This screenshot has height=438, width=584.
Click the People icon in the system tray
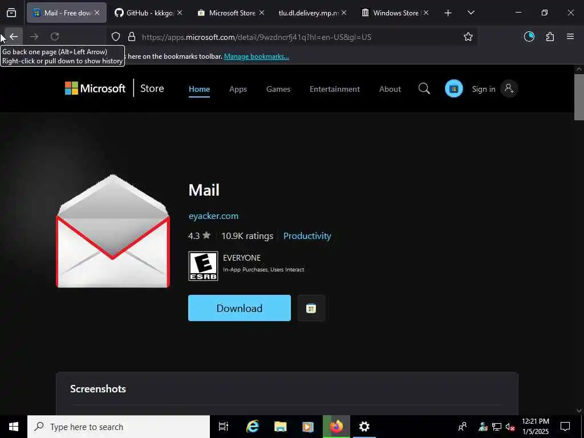point(462,427)
